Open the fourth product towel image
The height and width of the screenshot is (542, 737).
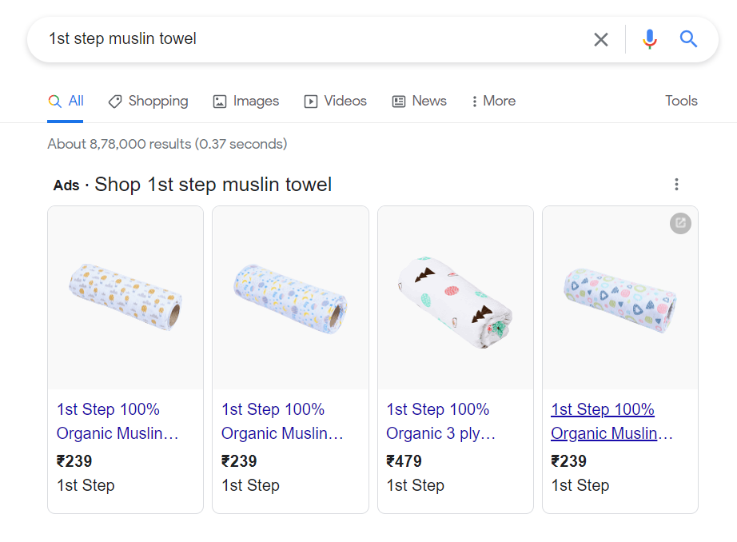(619, 296)
